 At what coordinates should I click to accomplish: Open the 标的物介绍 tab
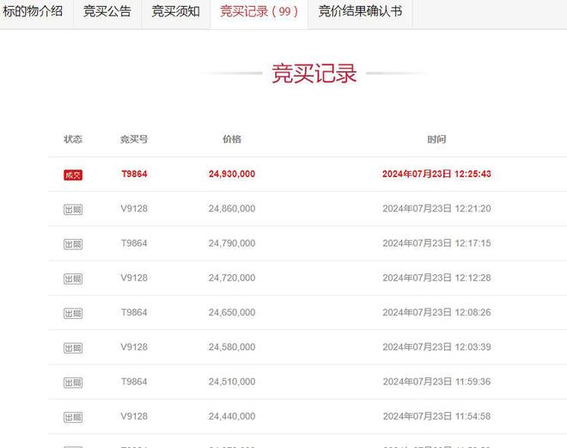tap(34, 11)
